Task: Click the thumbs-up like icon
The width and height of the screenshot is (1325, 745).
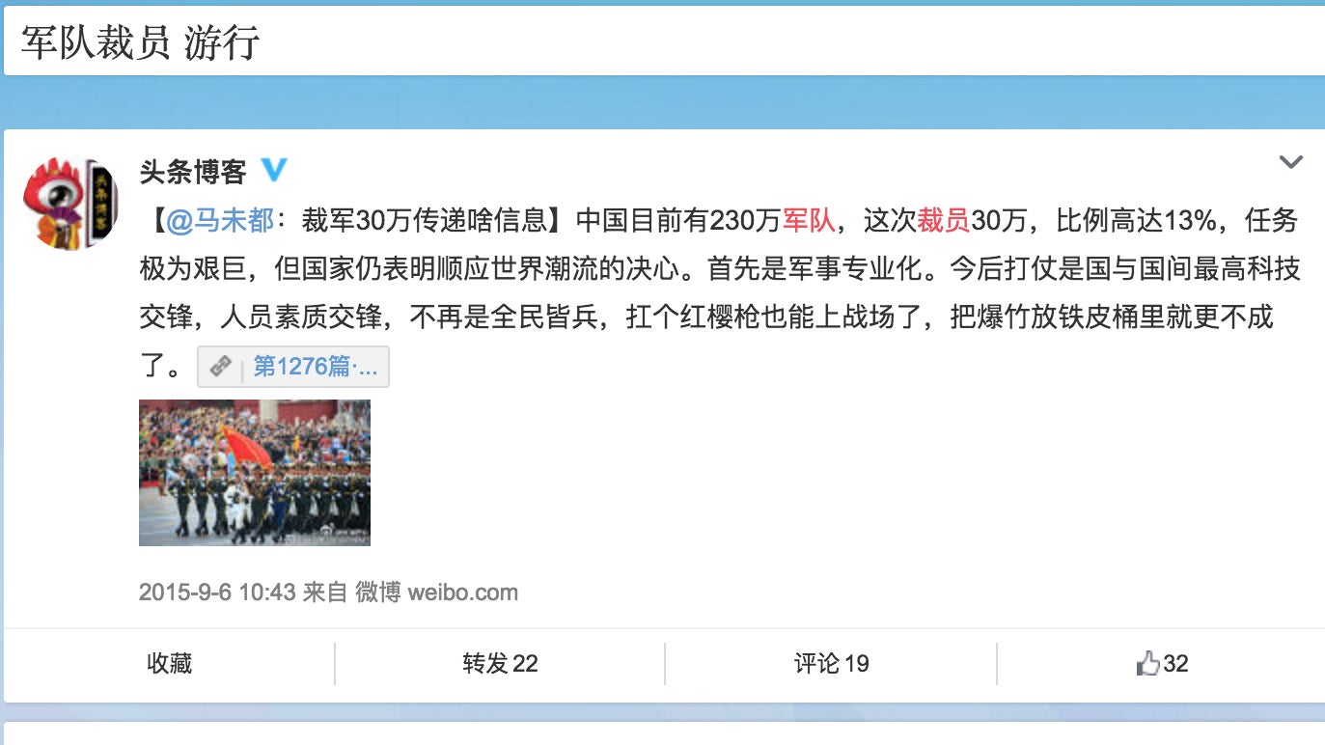Action: [1147, 663]
